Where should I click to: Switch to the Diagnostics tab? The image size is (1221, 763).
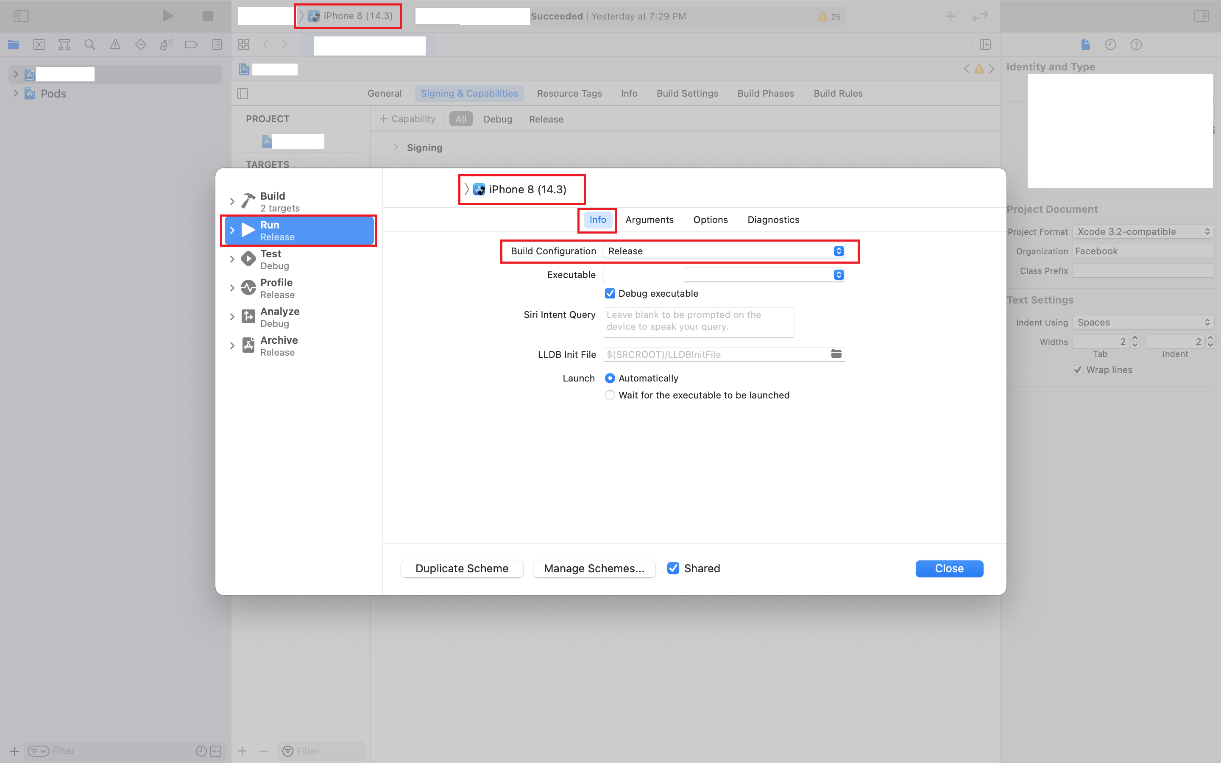pos(773,220)
